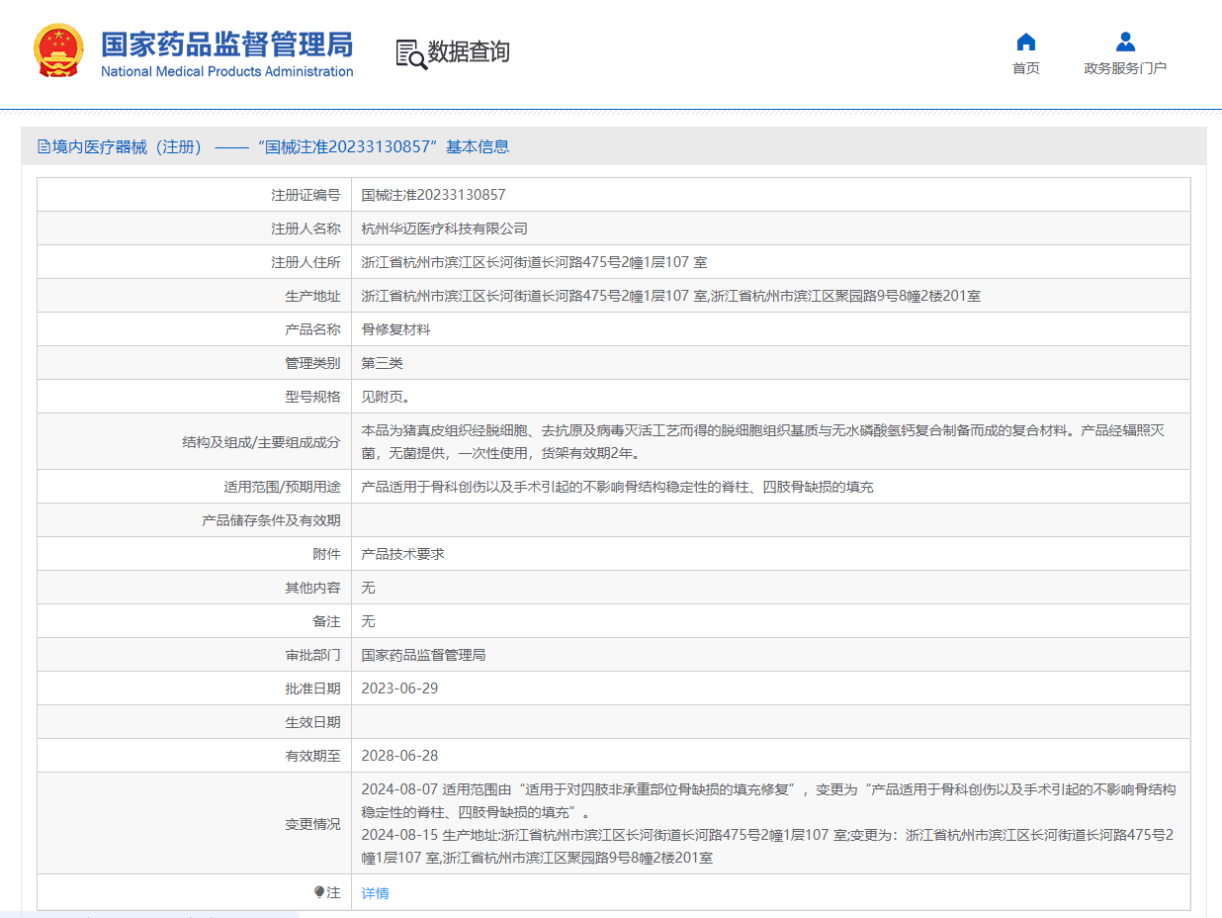The width and height of the screenshot is (1222, 918).
Task: Click the 注册人名称 label
Action: pyautogui.click(x=305, y=229)
